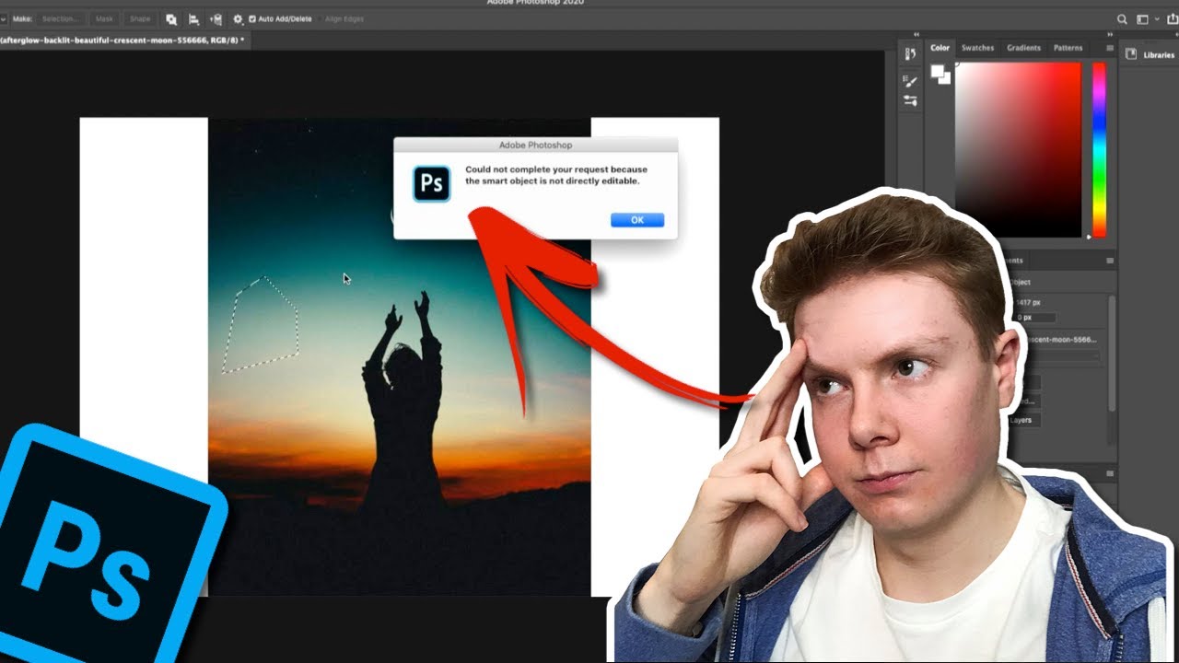
Task: Click the Make Shape button
Action: pyautogui.click(x=140, y=18)
